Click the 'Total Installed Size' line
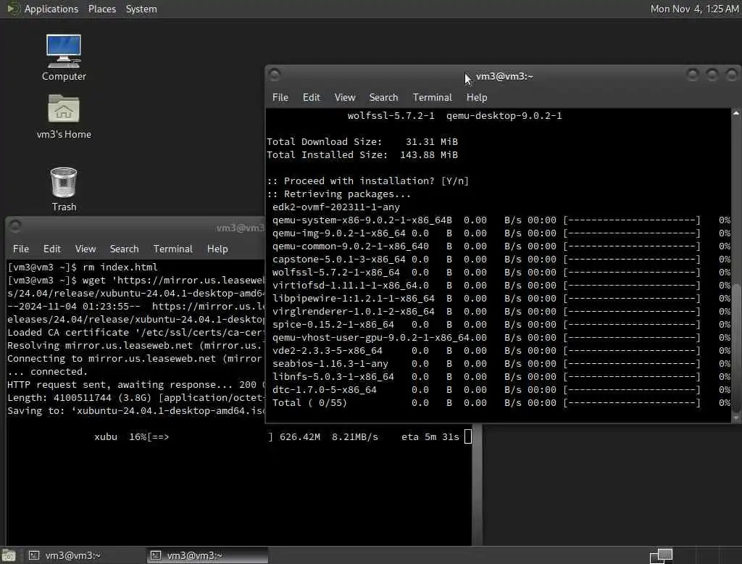This screenshot has width=742, height=564. [x=362, y=155]
